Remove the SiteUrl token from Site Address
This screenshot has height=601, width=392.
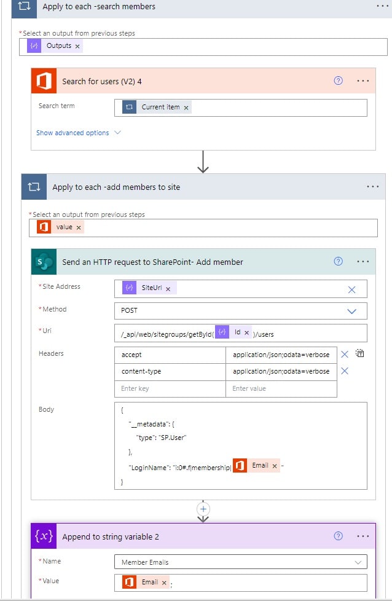click(x=168, y=289)
